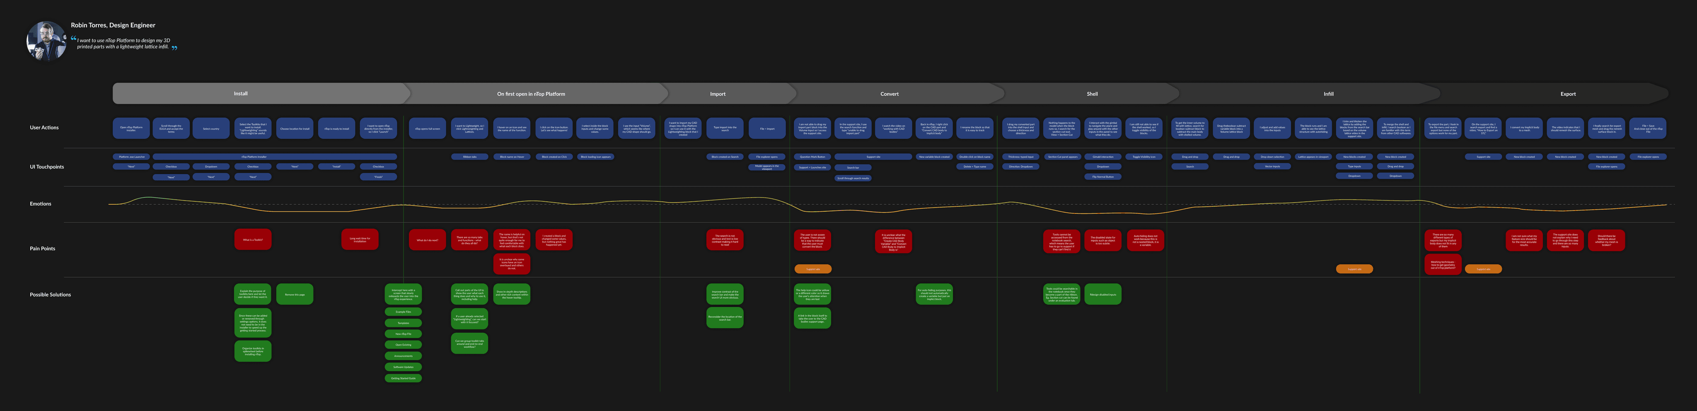Click the New nTop File solution pill

403,334
